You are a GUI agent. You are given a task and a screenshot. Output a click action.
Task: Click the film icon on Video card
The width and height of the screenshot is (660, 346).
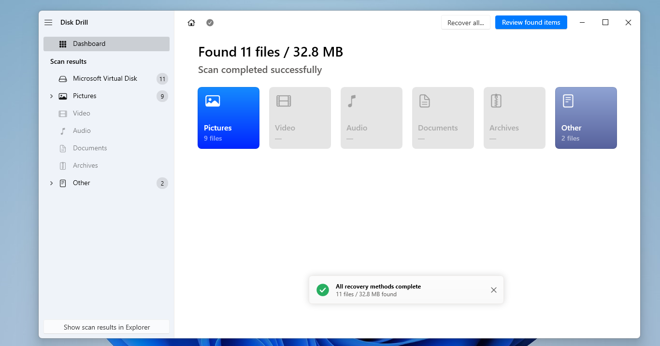point(284,101)
